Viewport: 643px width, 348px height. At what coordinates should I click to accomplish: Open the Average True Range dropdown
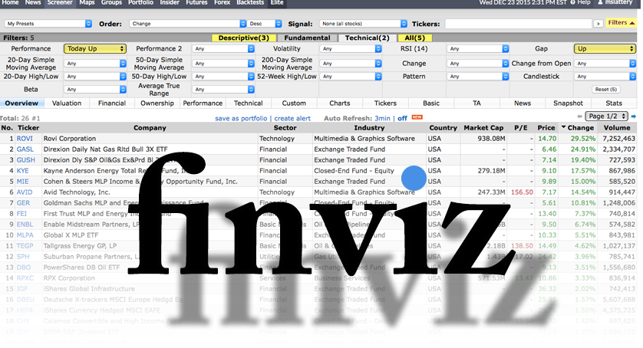pyautogui.click(x=223, y=90)
